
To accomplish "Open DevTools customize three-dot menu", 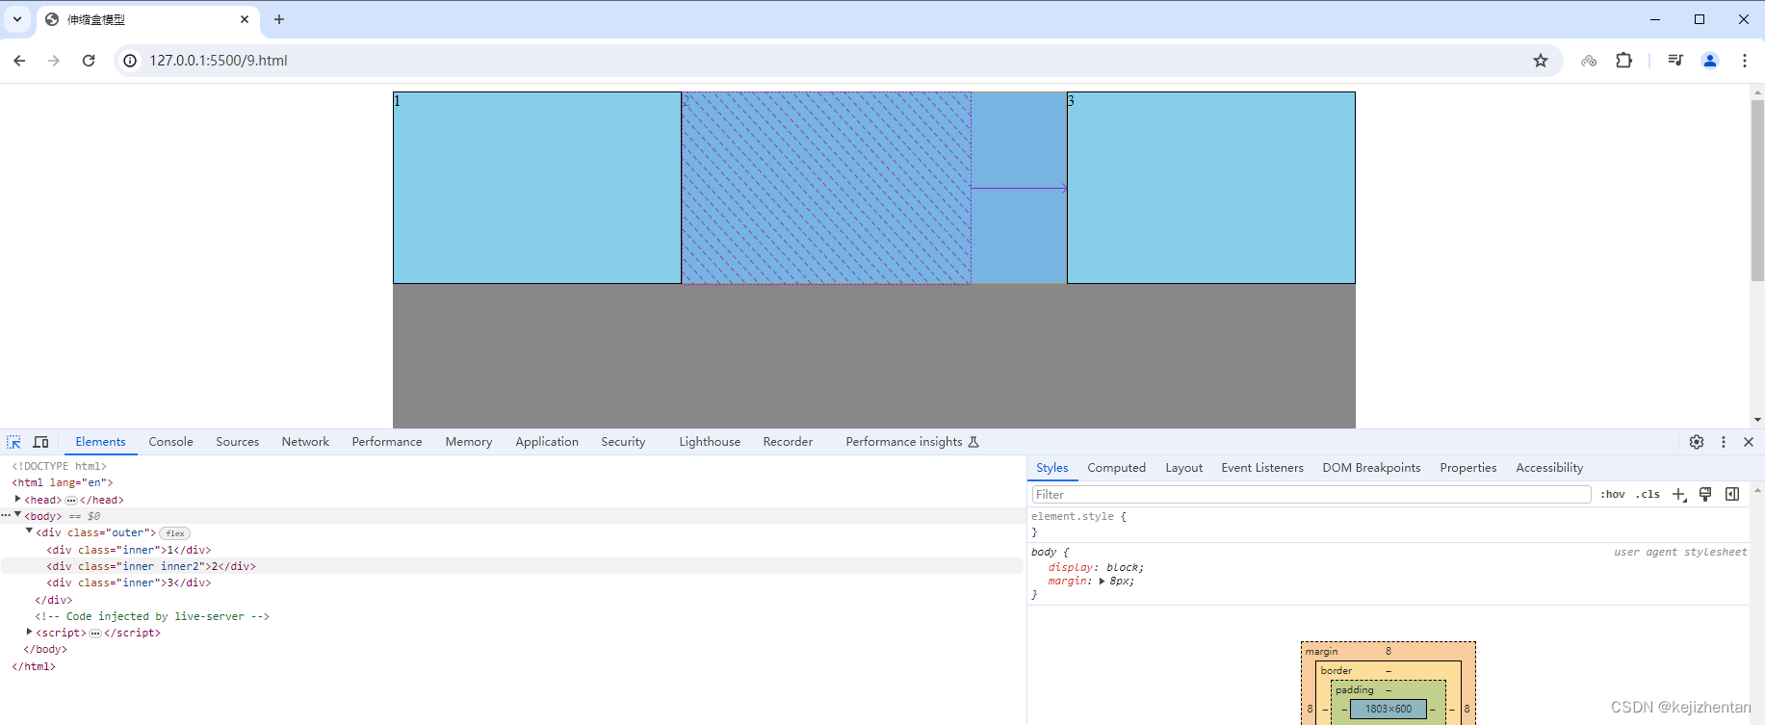I will 1724,442.
